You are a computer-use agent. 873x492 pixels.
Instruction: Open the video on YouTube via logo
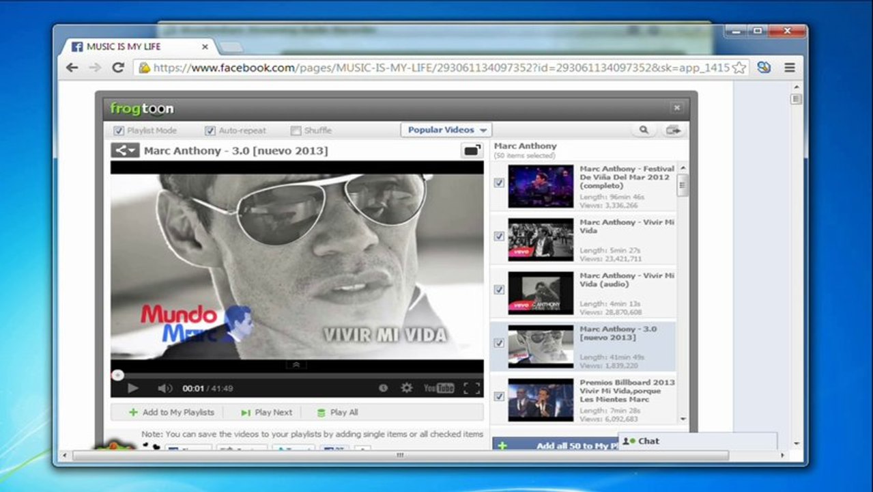pyautogui.click(x=439, y=388)
